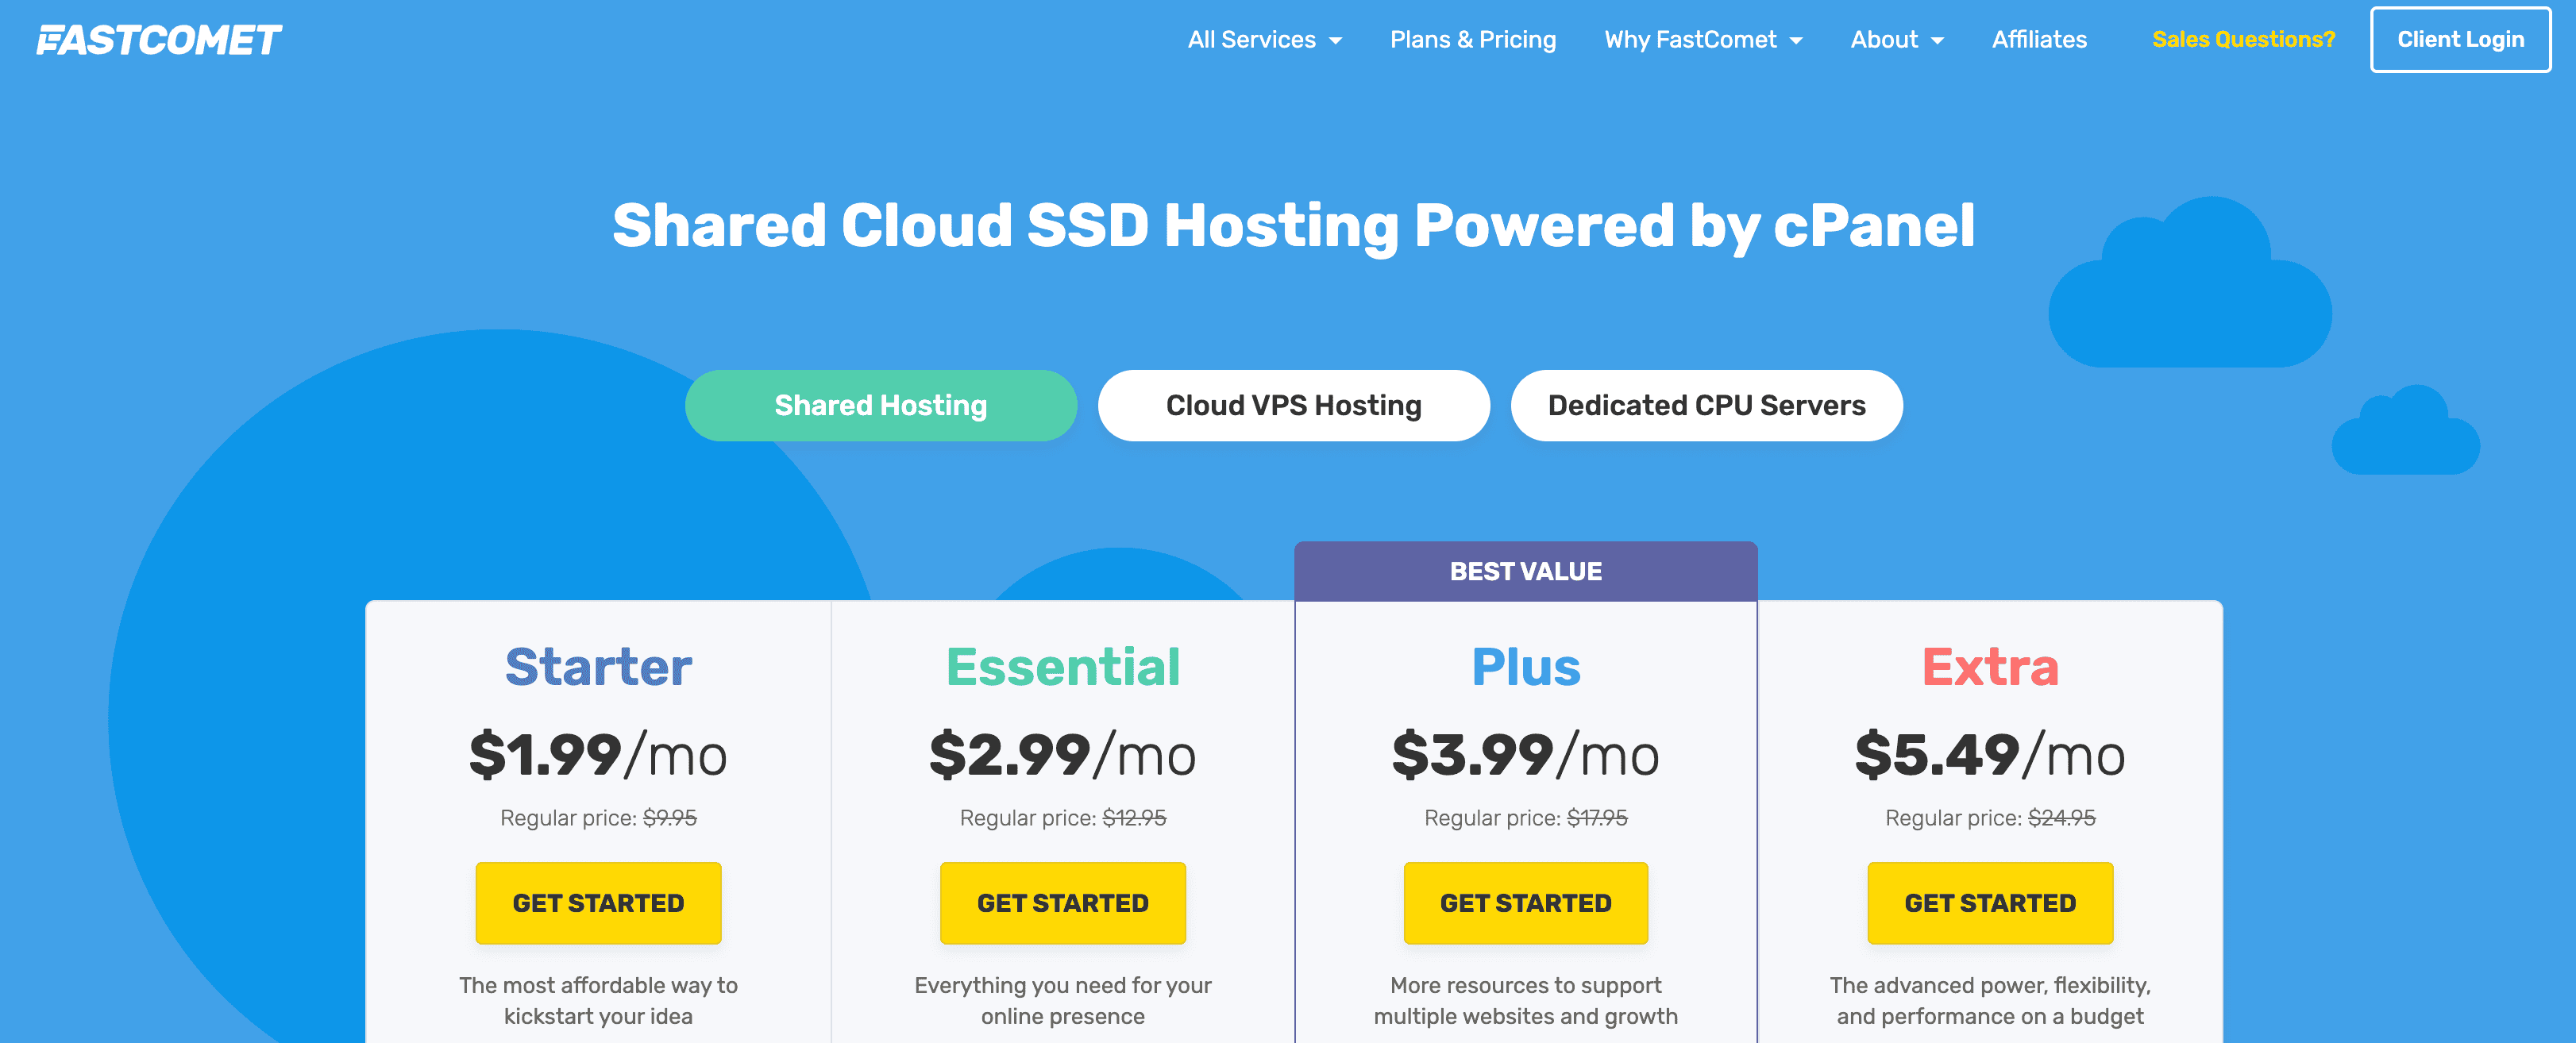Click 'Everything you need for your' description
The width and height of the screenshot is (2576, 1043).
pyautogui.click(x=1062, y=1000)
